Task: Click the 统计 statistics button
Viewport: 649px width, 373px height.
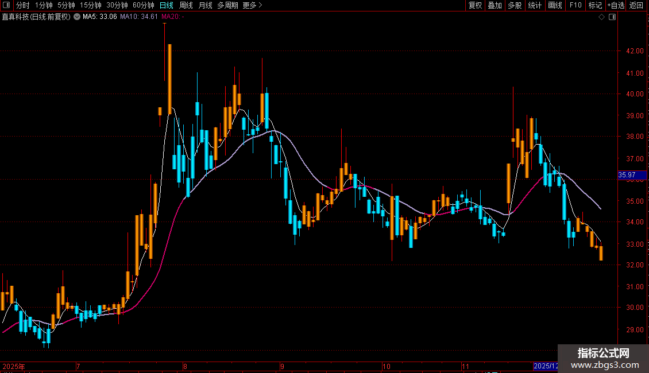Action: 535,5
